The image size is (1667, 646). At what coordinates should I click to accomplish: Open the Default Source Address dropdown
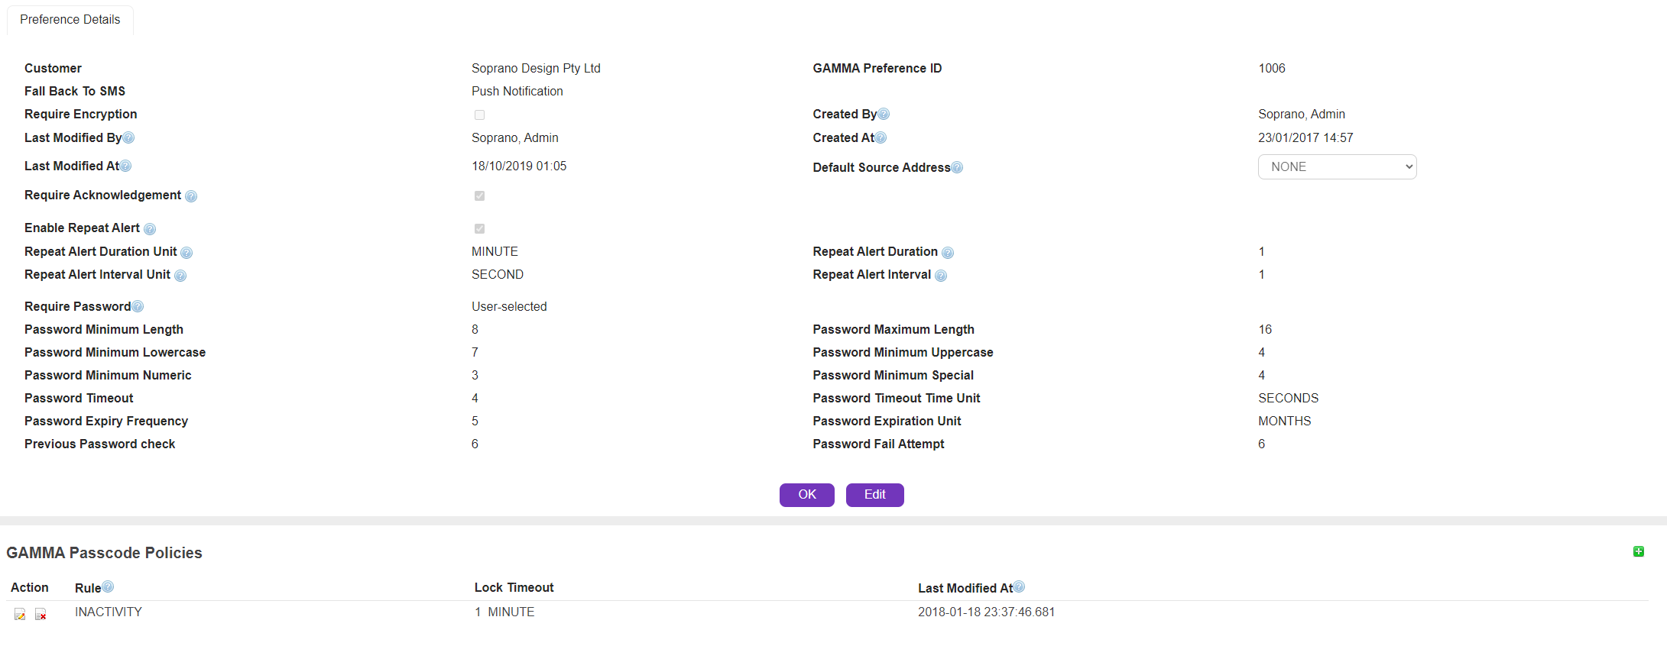(x=1337, y=167)
